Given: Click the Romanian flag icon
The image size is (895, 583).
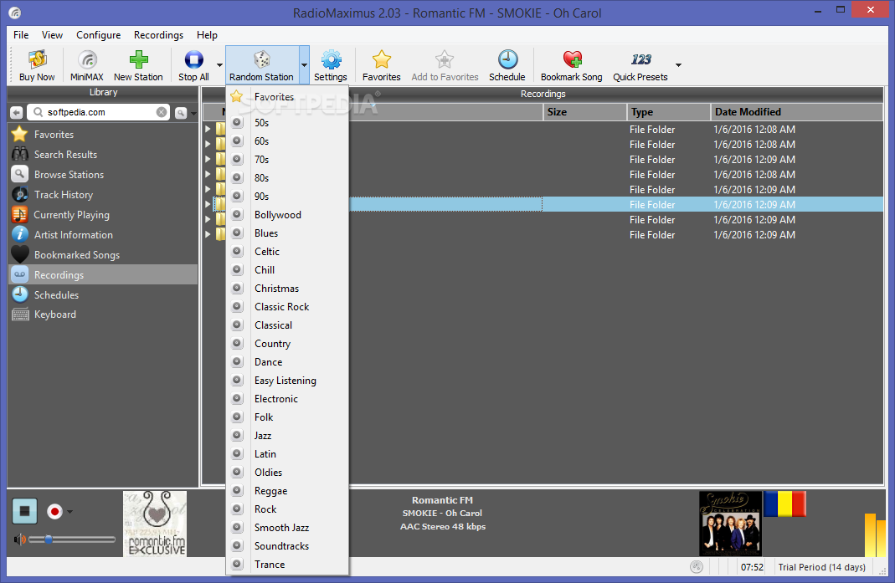Looking at the screenshot, I should pos(784,504).
